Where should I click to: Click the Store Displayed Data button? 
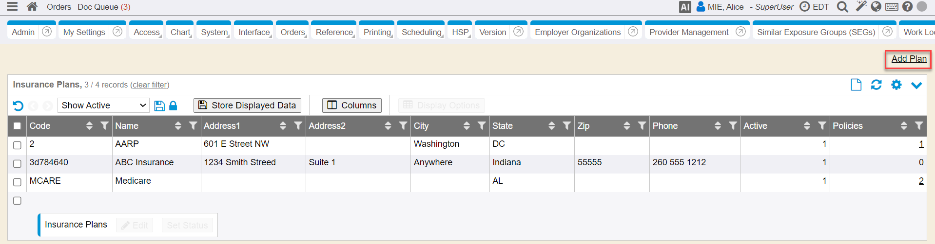[x=247, y=105]
